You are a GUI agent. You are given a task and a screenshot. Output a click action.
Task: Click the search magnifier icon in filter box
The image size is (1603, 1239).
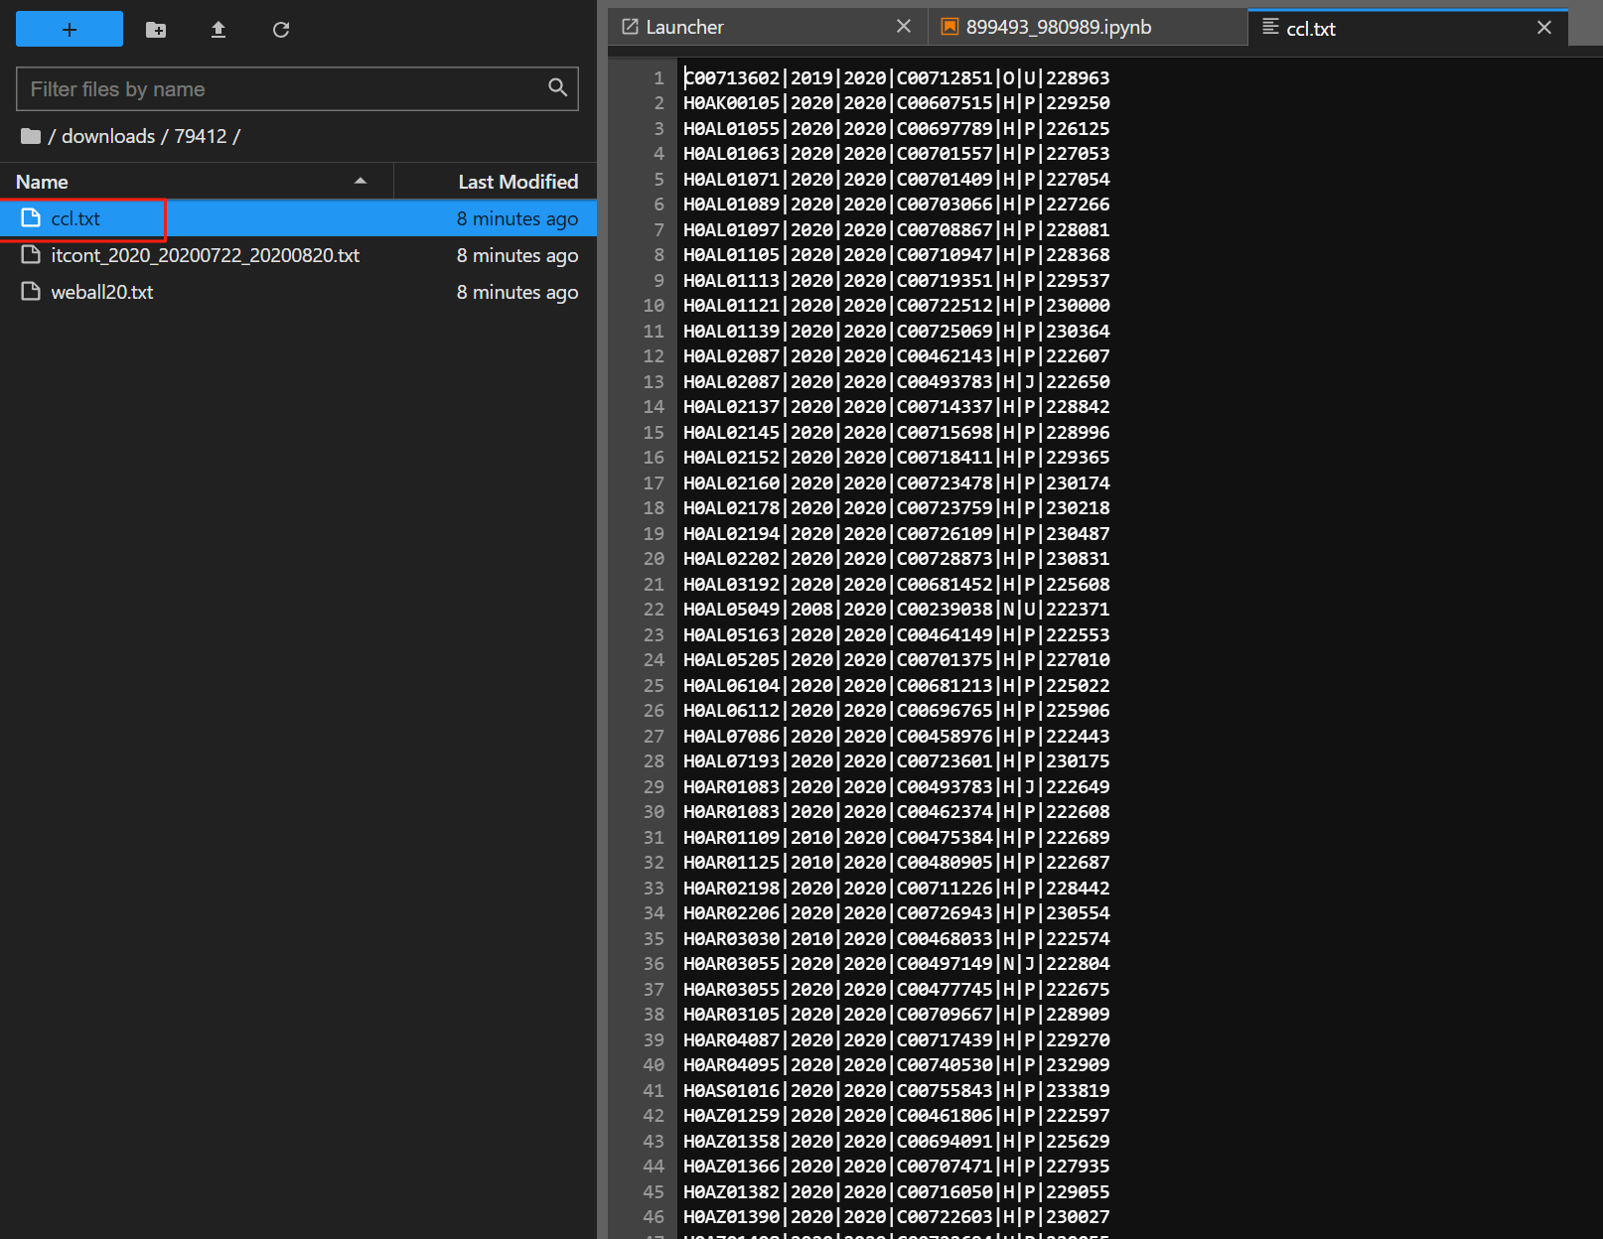(558, 88)
